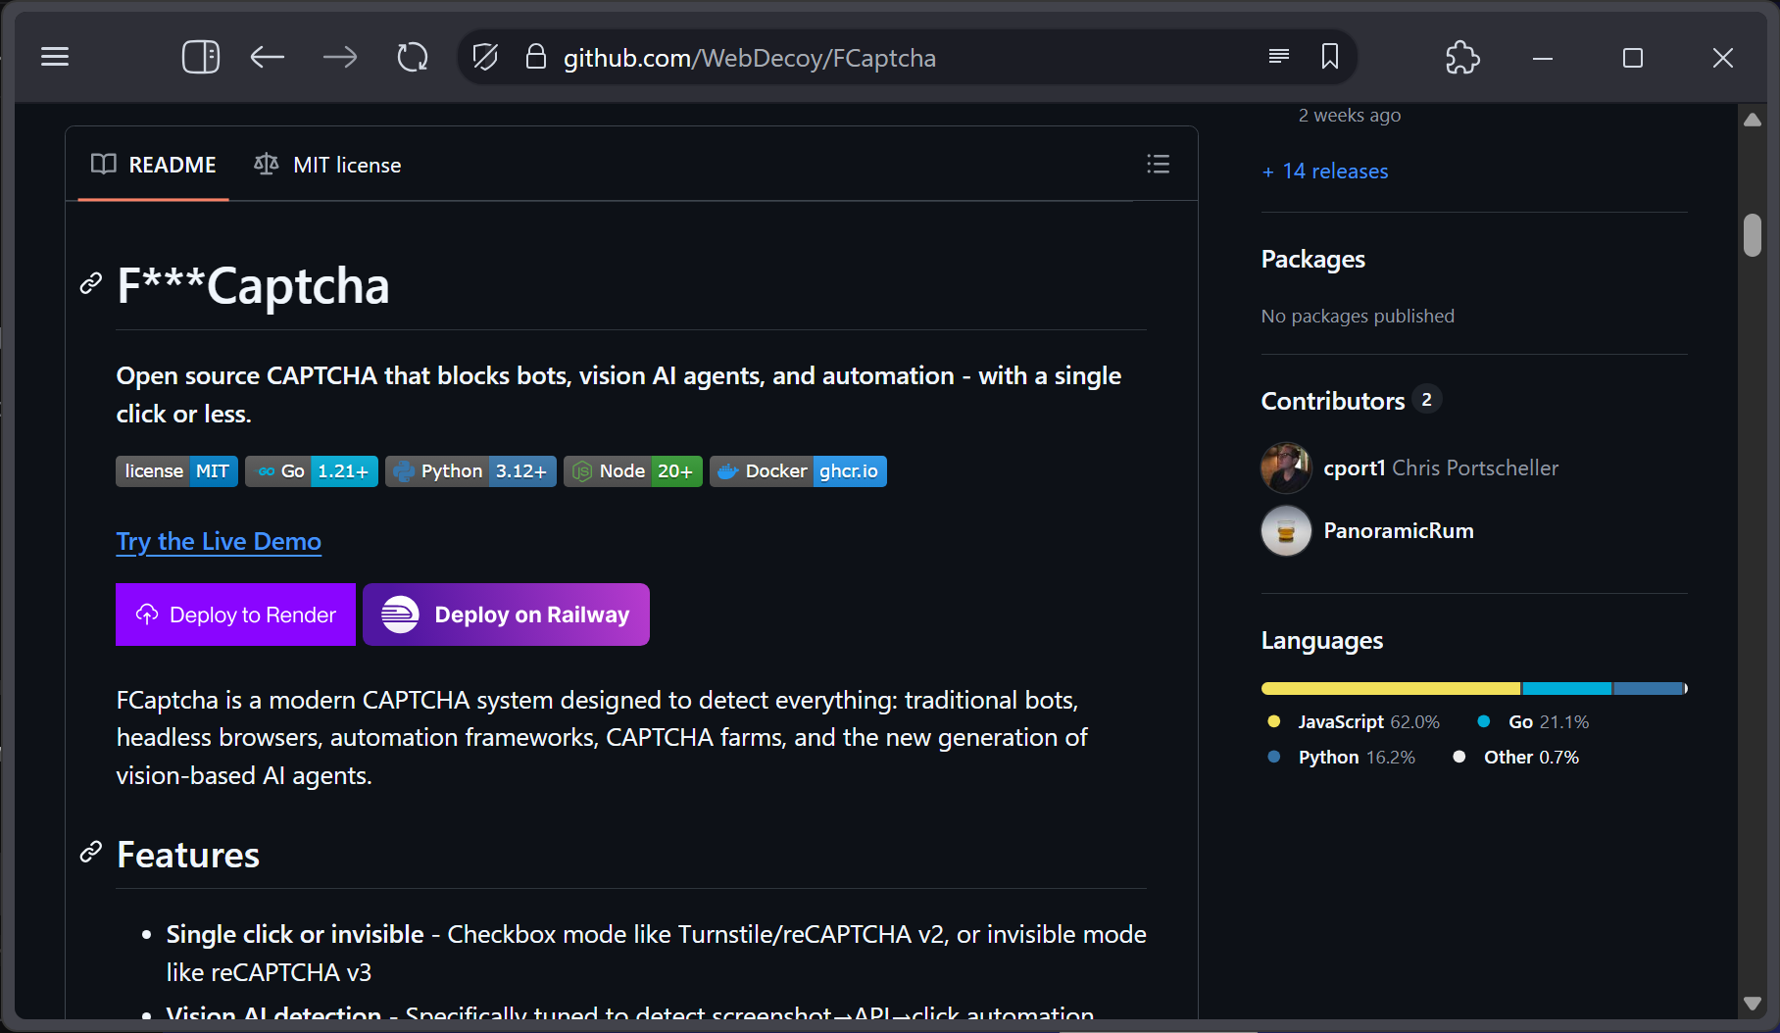
Task: Click the padlock site security icon
Action: [535, 56]
